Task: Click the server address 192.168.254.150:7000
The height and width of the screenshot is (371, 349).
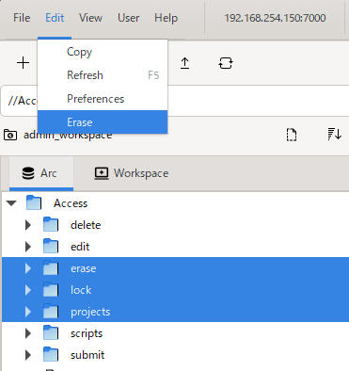Action: 275,18
